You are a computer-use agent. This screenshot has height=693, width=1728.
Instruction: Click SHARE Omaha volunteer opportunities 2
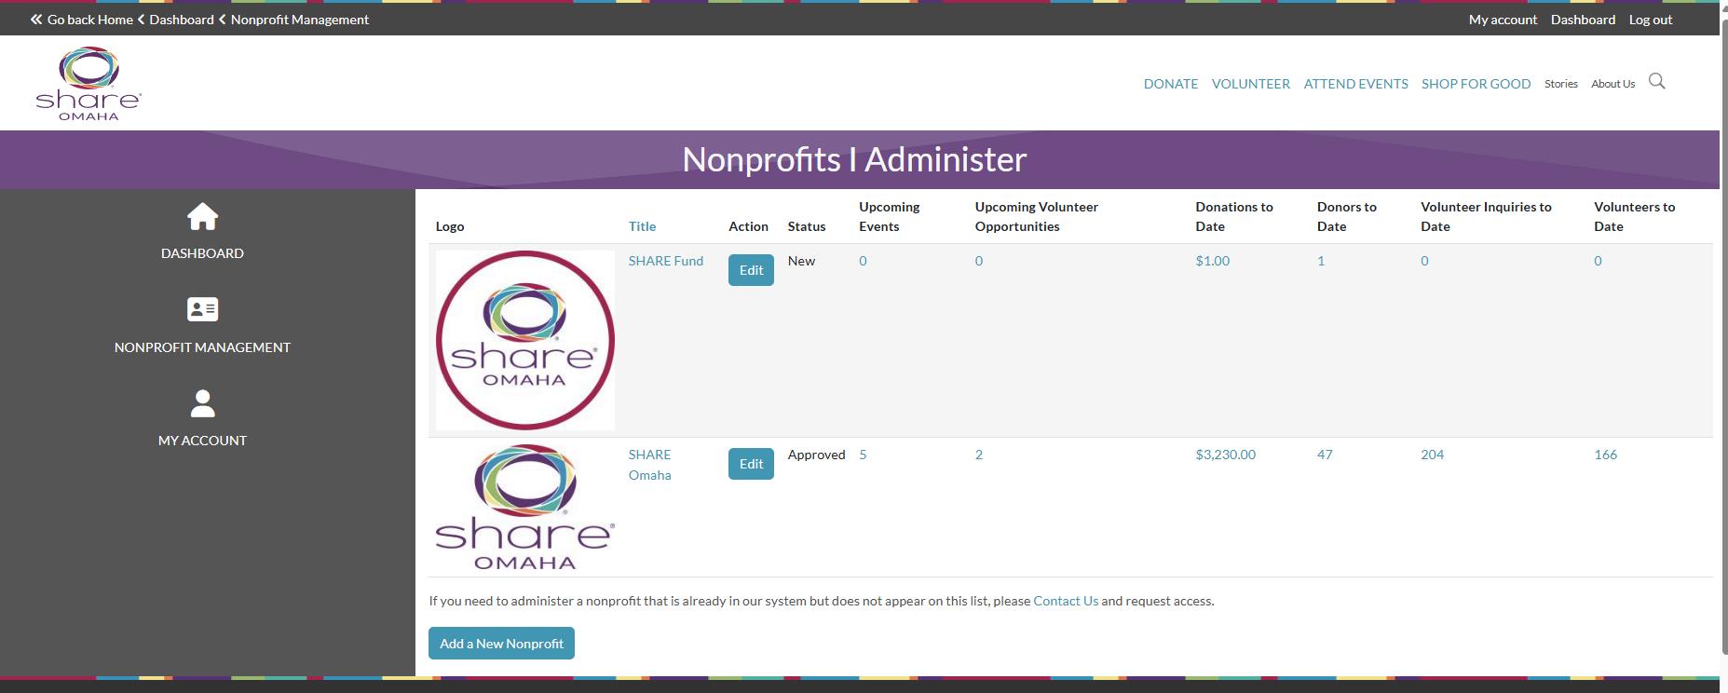click(x=979, y=455)
